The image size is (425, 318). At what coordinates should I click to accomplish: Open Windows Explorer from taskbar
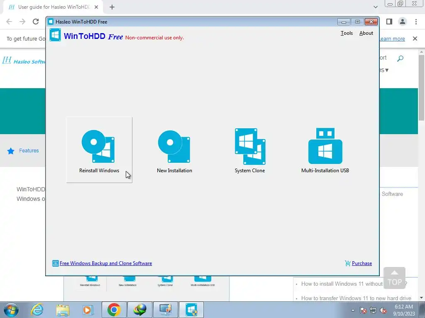pos(63,310)
